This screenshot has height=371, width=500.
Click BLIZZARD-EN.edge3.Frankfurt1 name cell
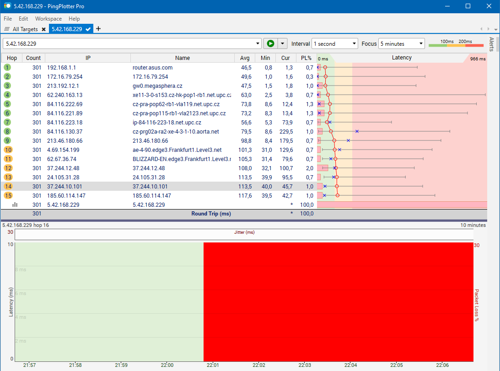pyautogui.click(x=182, y=159)
